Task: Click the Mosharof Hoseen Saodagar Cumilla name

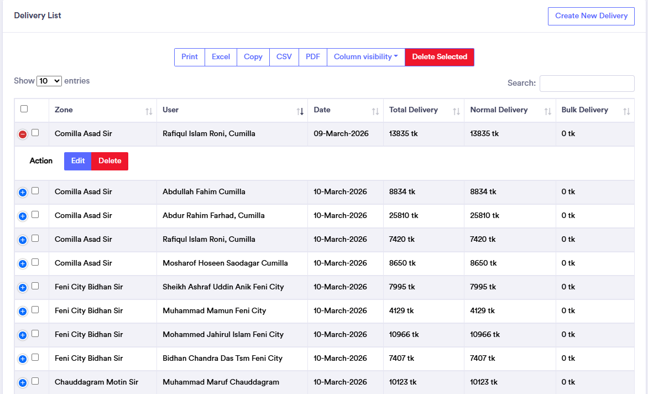Action: tap(225, 263)
